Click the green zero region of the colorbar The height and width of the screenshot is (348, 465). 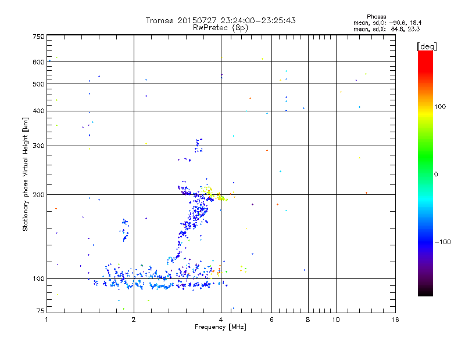[x=425, y=174]
